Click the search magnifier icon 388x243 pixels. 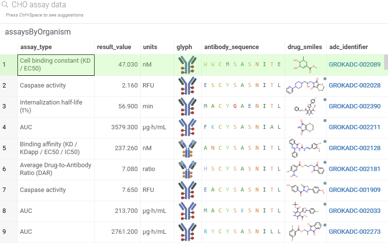[x=5, y=5]
